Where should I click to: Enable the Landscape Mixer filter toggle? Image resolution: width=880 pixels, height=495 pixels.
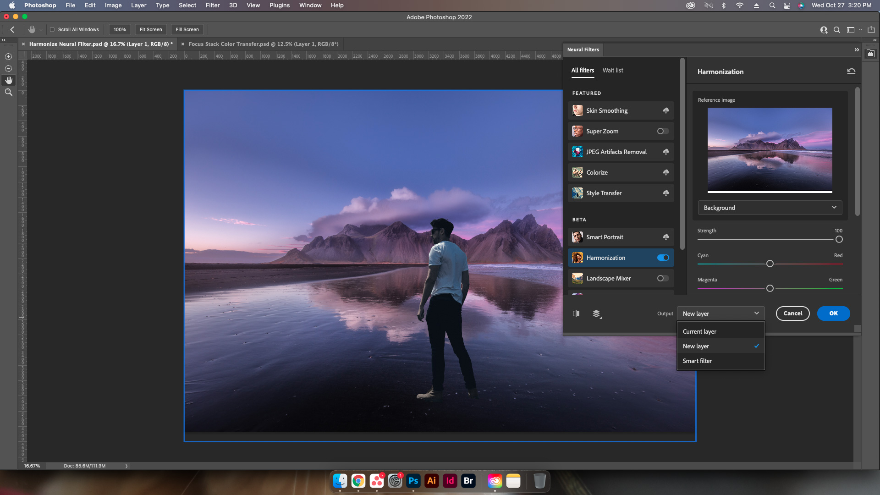point(663,278)
